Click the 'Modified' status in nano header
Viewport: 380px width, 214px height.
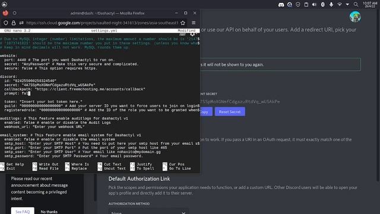(x=186, y=30)
